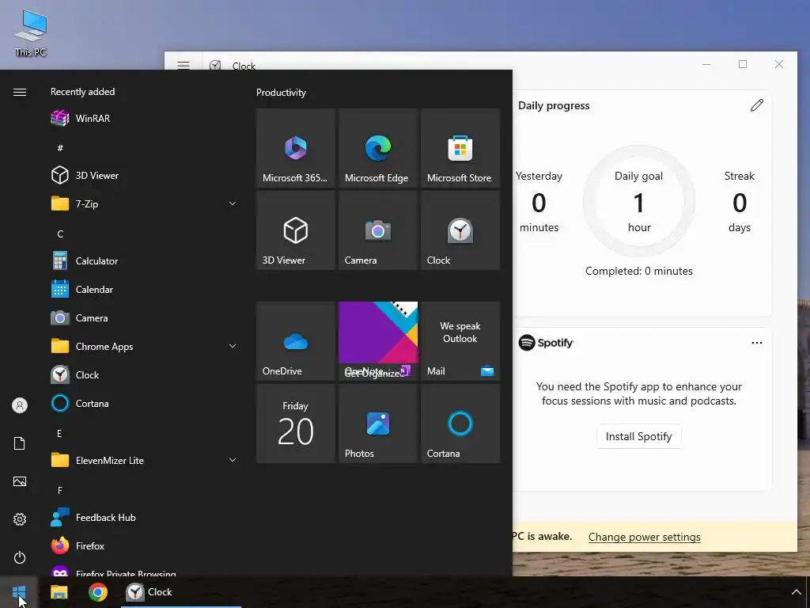Image resolution: width=810 pixels, height=608 pixels.
Task: Jump to the F letter index
Action: (x=60, y=490)
